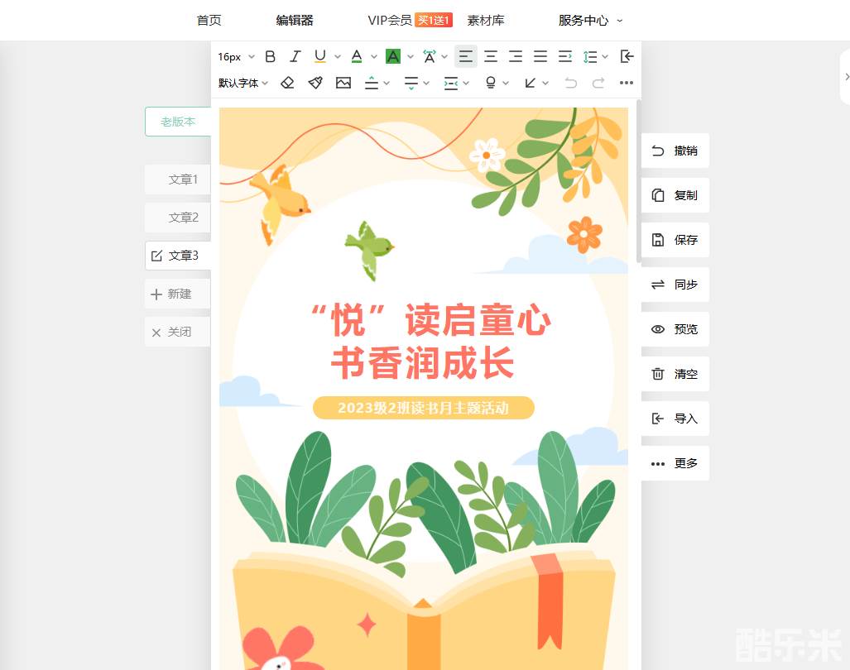
Task: Pick the green text background color swatch
Action: (x=393, y=56)
